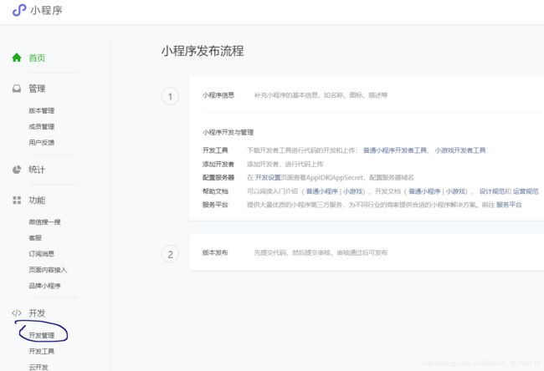The width and height of the screenshot is (544, 371).
Task: Open 首页 in the sidebar
Action: tap(37, 58)
